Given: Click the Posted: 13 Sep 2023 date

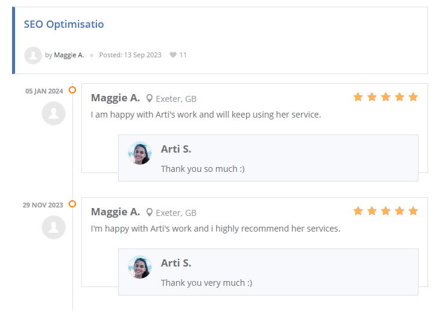Looking at the screenshot, I should point(130,55).
